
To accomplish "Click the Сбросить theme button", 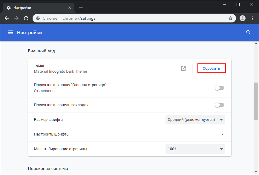I will tap(211, 68).
